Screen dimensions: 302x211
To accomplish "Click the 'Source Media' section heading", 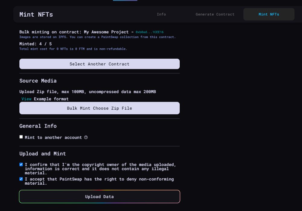I will (x=38, y=81).
